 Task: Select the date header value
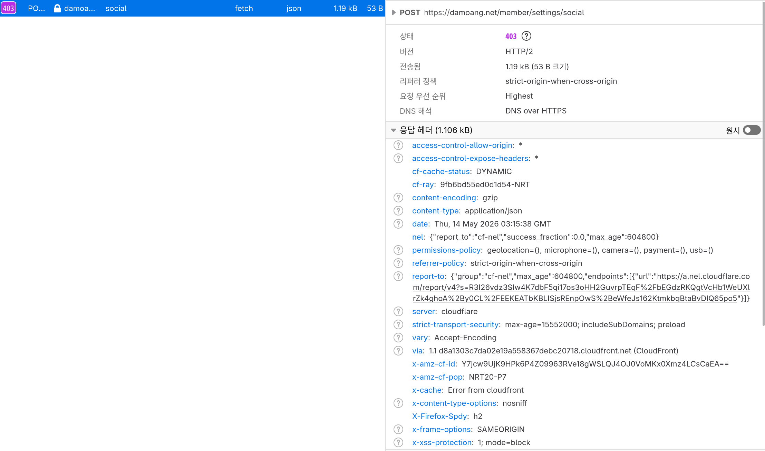[x=493, y=224]
